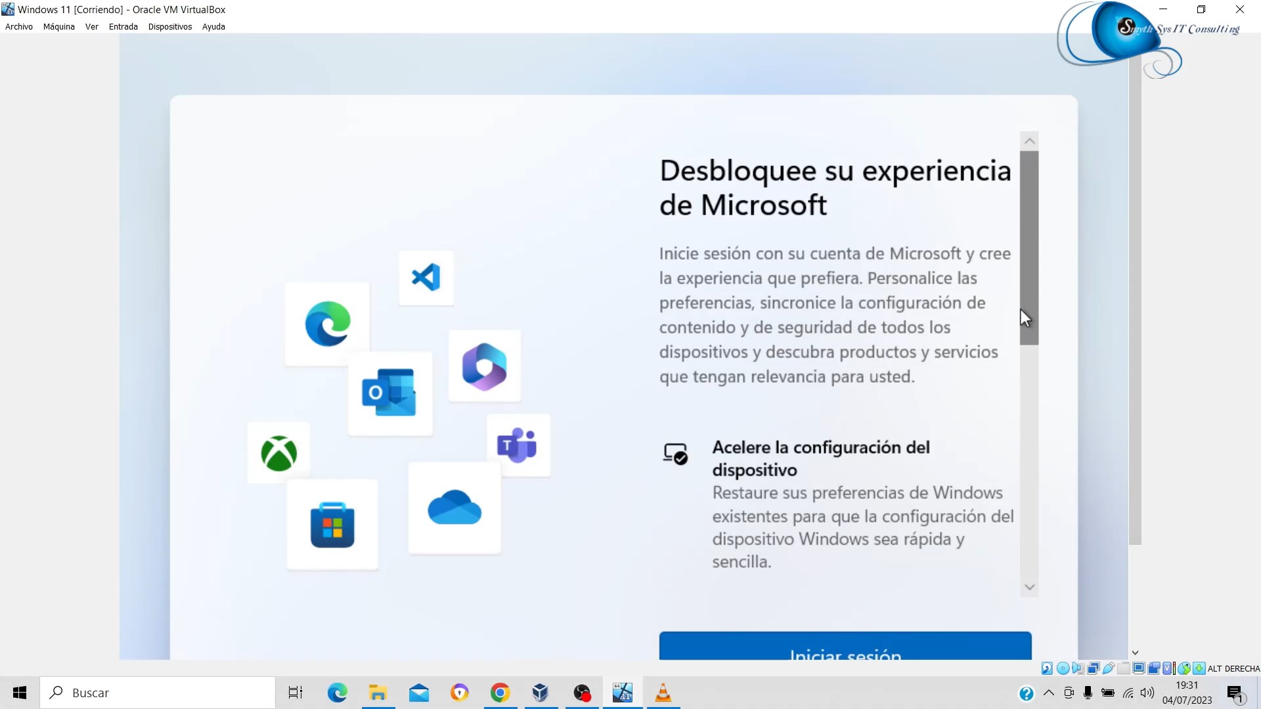Click the display status bar icon
This screenshot has width=1261, height=709.
pyautogui.click(x=1139, y=668)
